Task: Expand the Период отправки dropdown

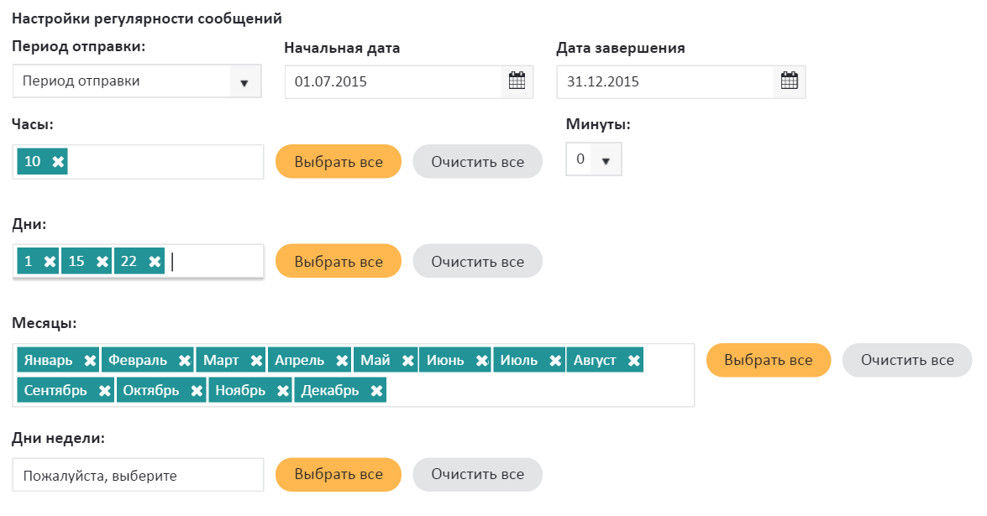Action: (244, 82)
